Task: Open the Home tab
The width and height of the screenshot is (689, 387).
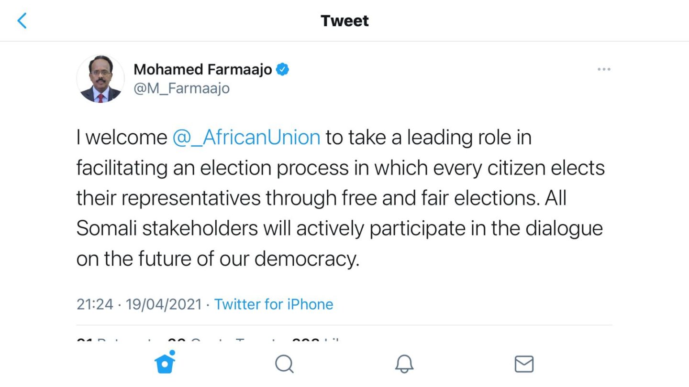Action: coord(165,364)
